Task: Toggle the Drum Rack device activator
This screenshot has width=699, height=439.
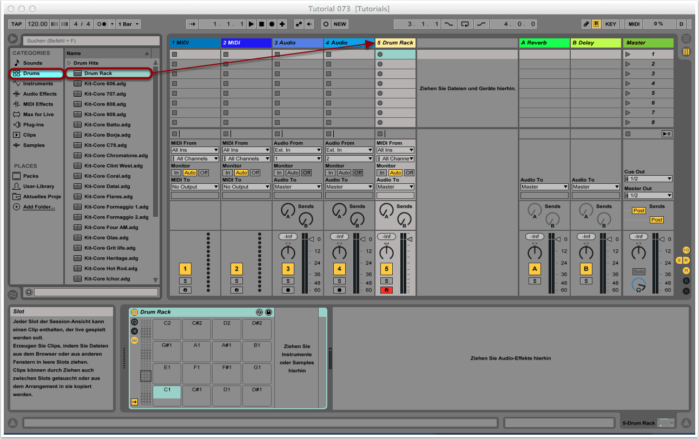Action: pos(135,312)
